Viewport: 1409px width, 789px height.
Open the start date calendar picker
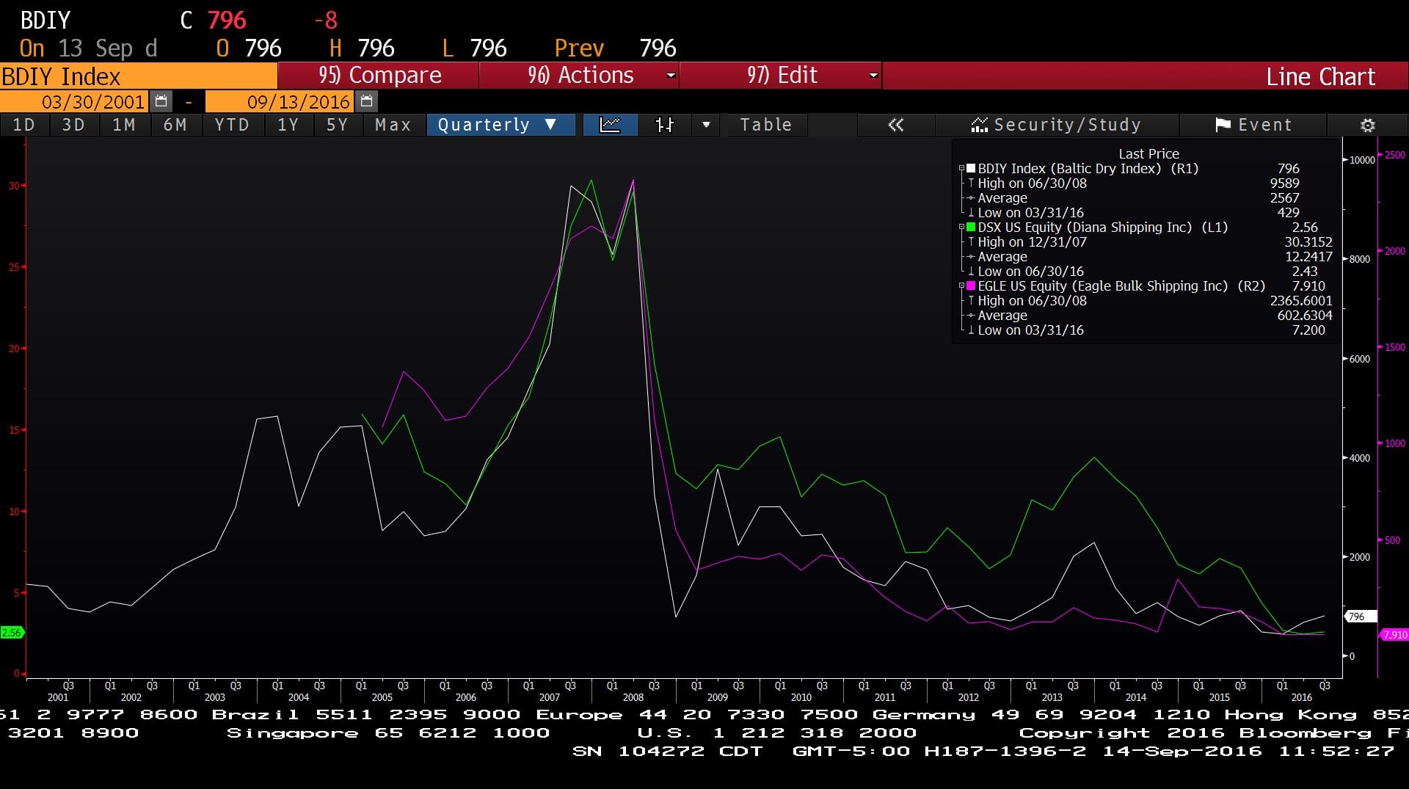point(161,101)
